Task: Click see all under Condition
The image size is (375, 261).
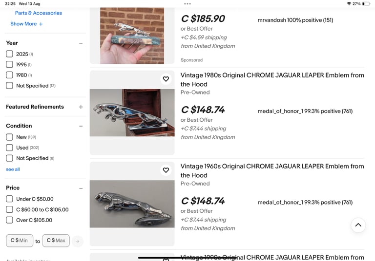Action: tap(13, 169)
